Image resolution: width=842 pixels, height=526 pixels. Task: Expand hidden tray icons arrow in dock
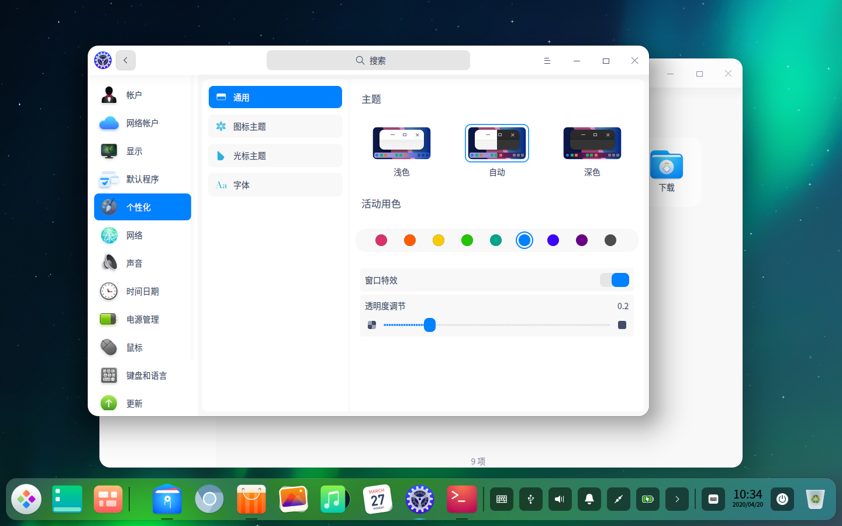(677, 499)
